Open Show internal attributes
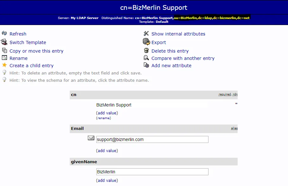The height and width of the screenshot is (186, 288). [x=178, y=34]
